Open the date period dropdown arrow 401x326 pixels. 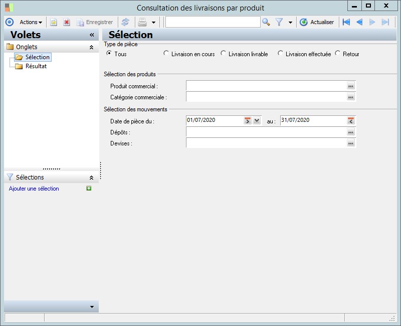click(257, 120)
